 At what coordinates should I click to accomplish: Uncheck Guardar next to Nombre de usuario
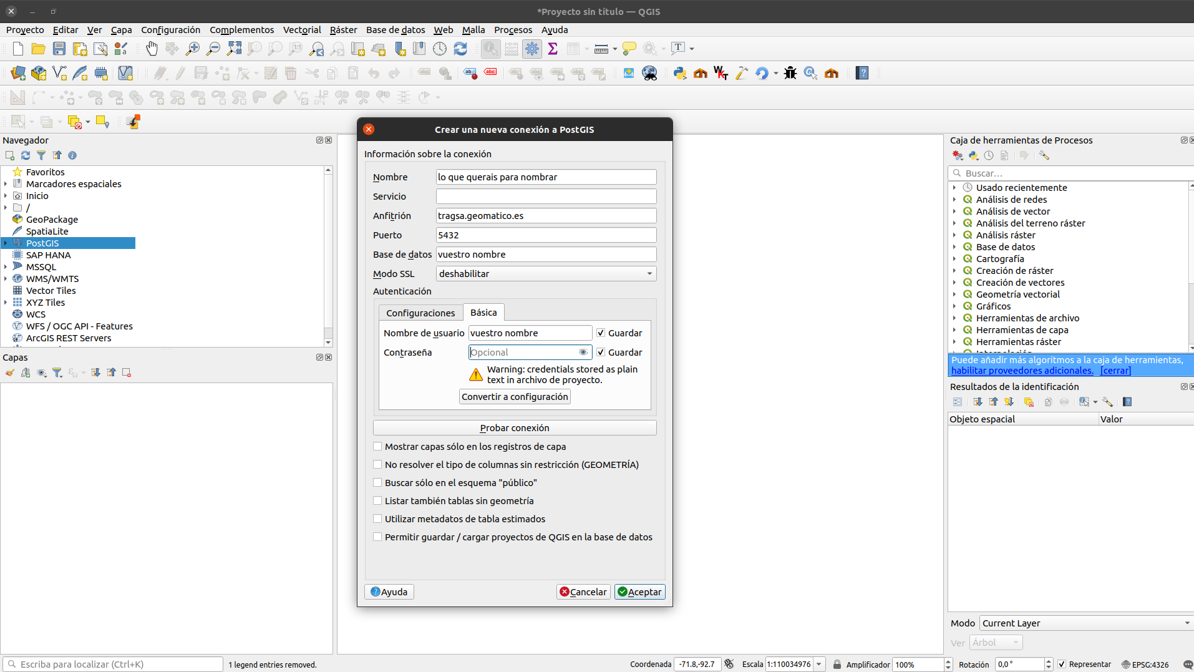(x=601, y=333)
